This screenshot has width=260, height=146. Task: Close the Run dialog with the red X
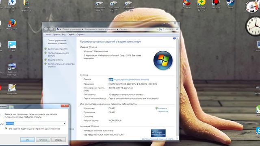click(65, 106)
